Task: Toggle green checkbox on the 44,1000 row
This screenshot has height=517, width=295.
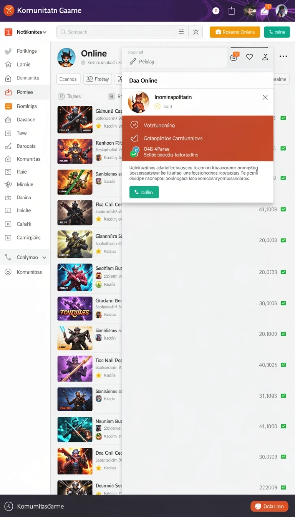Action: tap(283, 426)
